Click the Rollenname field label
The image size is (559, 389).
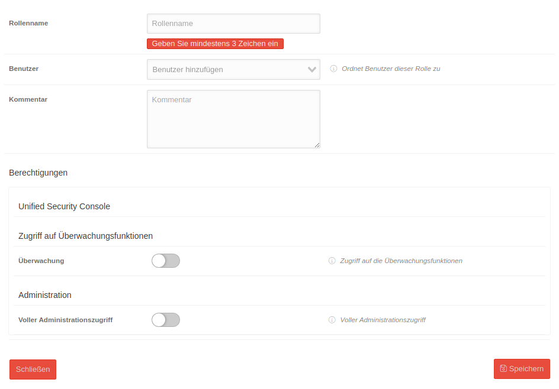(28, 23)
